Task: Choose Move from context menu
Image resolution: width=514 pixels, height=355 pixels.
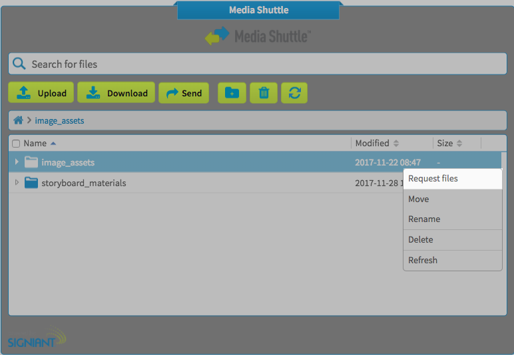Action: tap(453, 199)
